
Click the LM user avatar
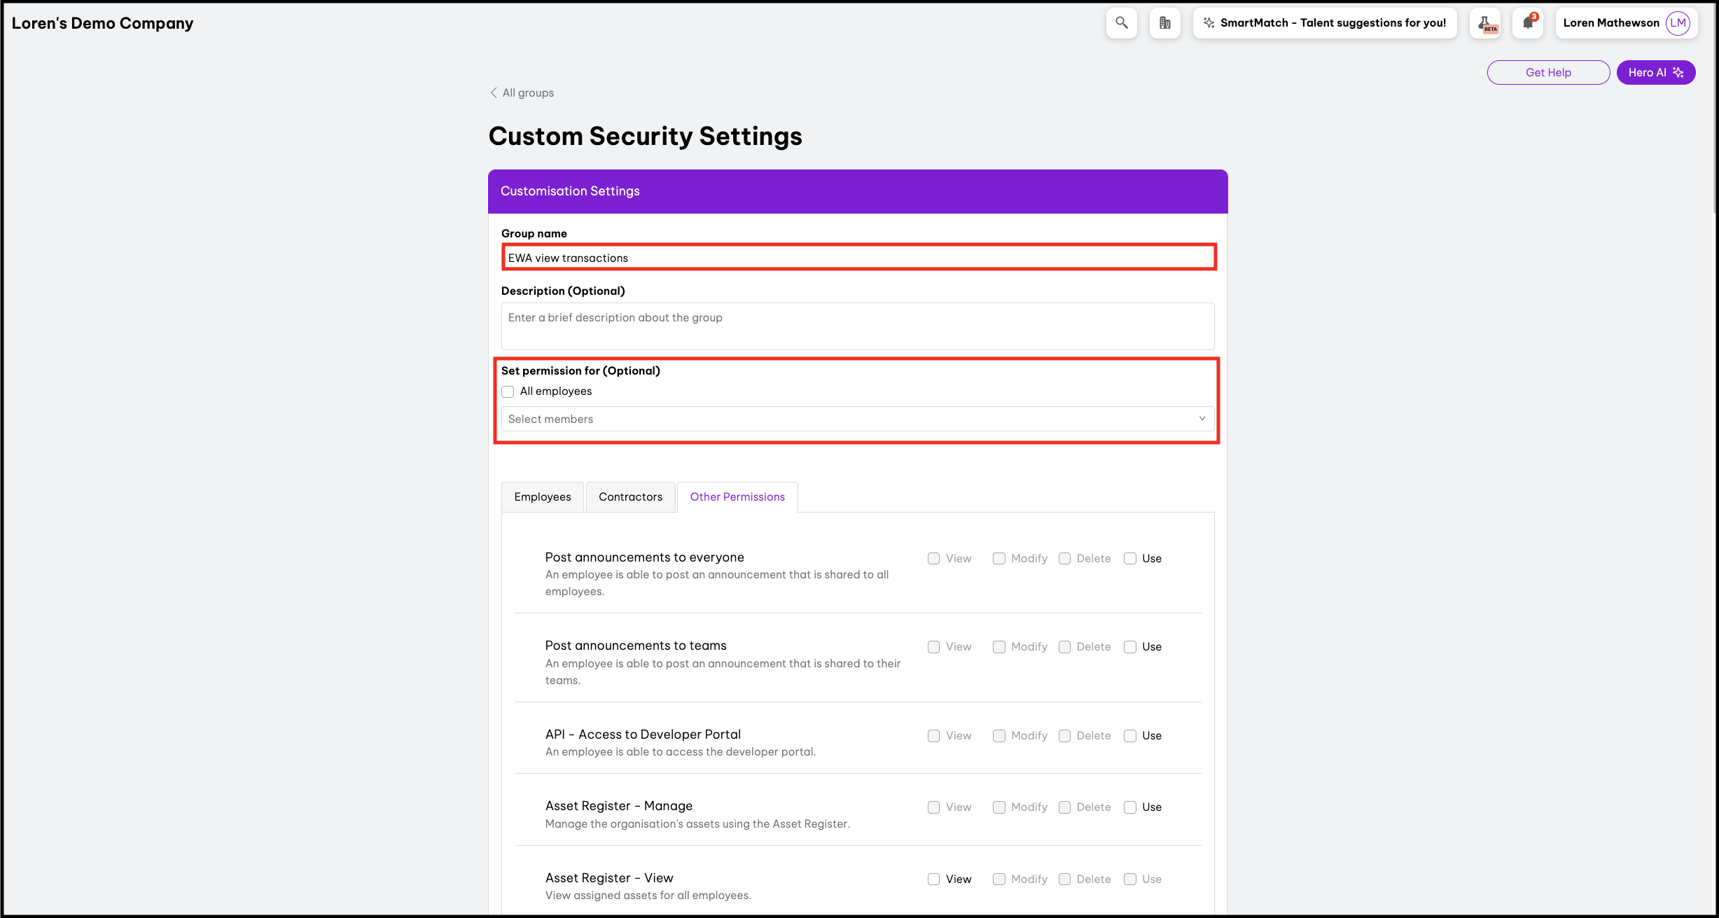tap(1678, 22)
